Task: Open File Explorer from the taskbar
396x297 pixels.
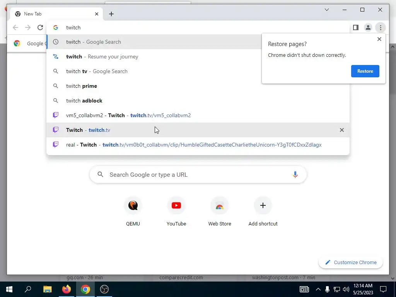Action: (x=47, y=289)
